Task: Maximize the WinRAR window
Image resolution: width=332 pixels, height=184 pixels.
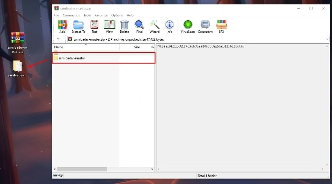Action: point(311,9)
